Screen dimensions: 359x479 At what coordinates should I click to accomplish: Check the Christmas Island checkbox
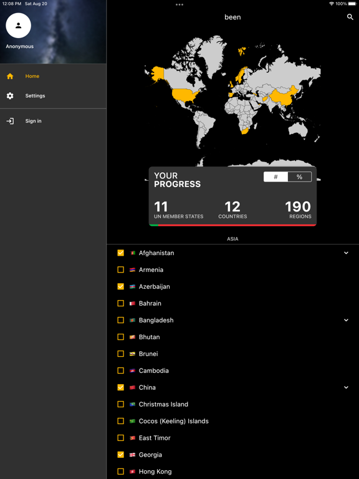pos(120,404)
